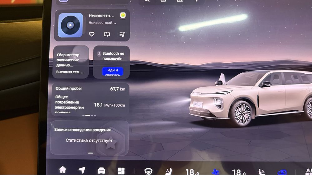This screenshot has width=312, height=175.
Task: Open the driver seat ventilation icon
Action: 168,172
